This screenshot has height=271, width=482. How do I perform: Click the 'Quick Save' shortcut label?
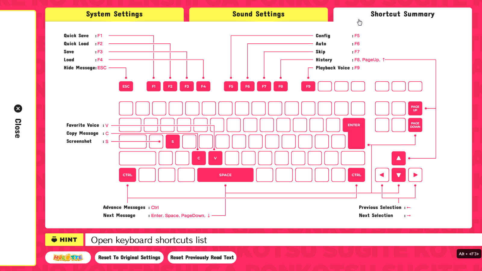[76, 36]
